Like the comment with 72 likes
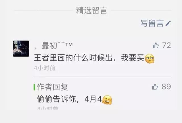The height and width of the screenshot is (123, 182). pos(156,45)
